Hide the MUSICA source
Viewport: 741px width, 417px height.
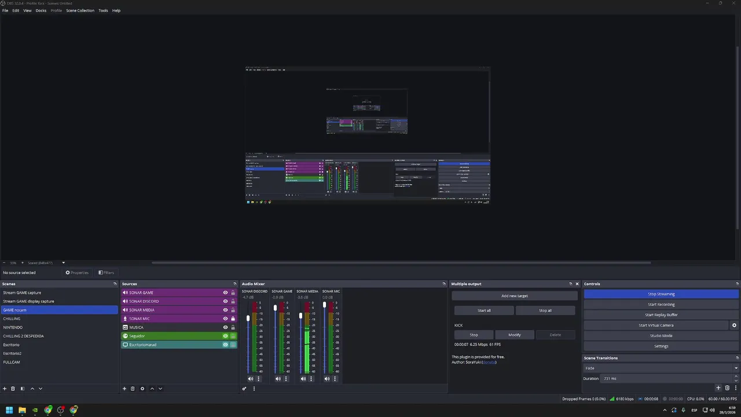pyautogui.click(x=226, y=327)
